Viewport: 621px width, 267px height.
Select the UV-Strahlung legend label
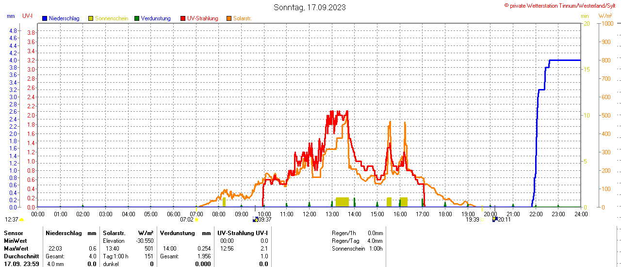click(x=203, y=18)
